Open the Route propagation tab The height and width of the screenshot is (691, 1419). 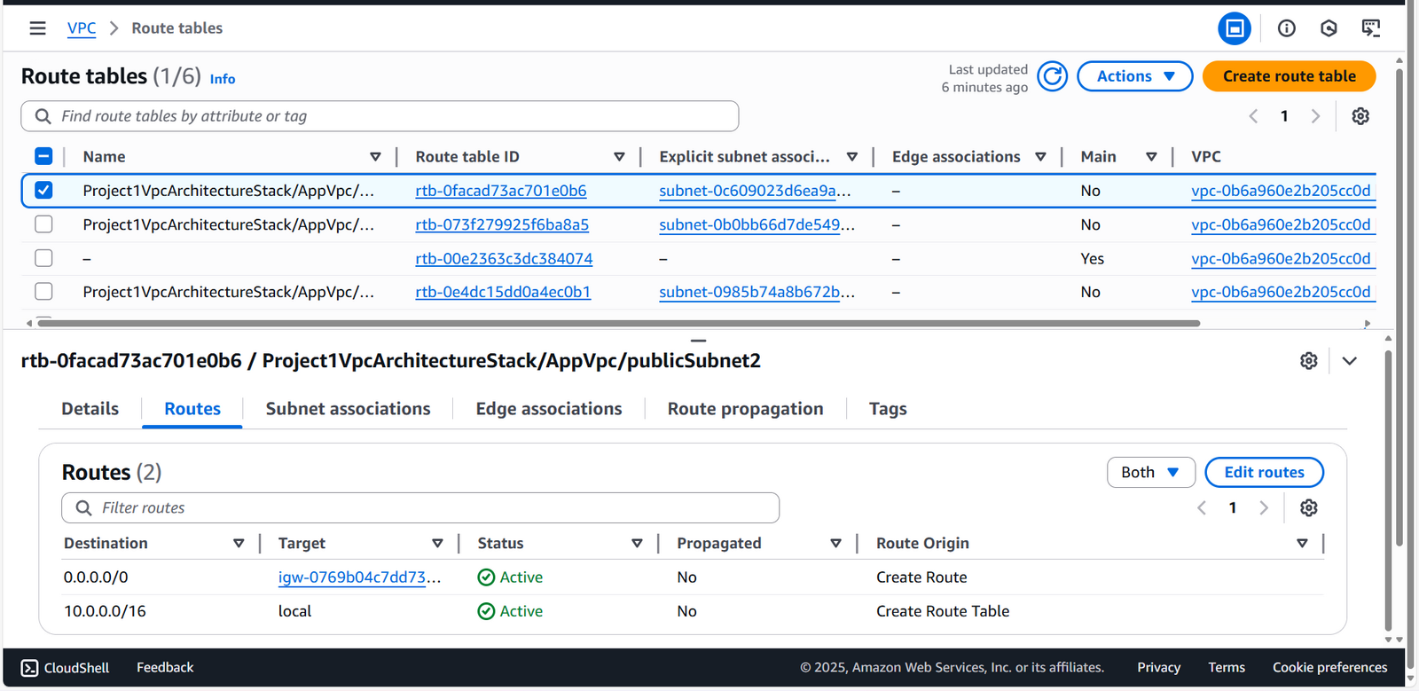tap(745, 409)
